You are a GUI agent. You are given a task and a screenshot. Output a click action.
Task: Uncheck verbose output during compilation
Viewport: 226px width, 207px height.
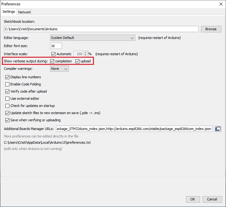52,61
